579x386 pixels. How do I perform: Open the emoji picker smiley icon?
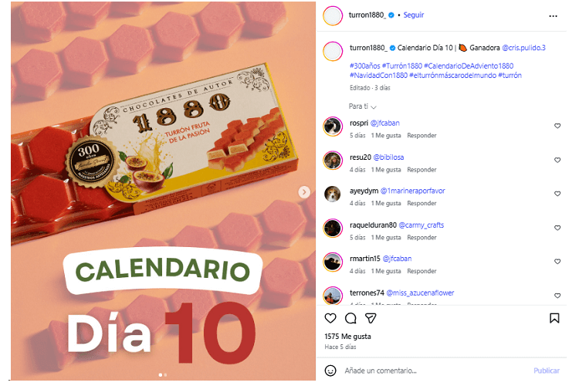coord(330,371)
